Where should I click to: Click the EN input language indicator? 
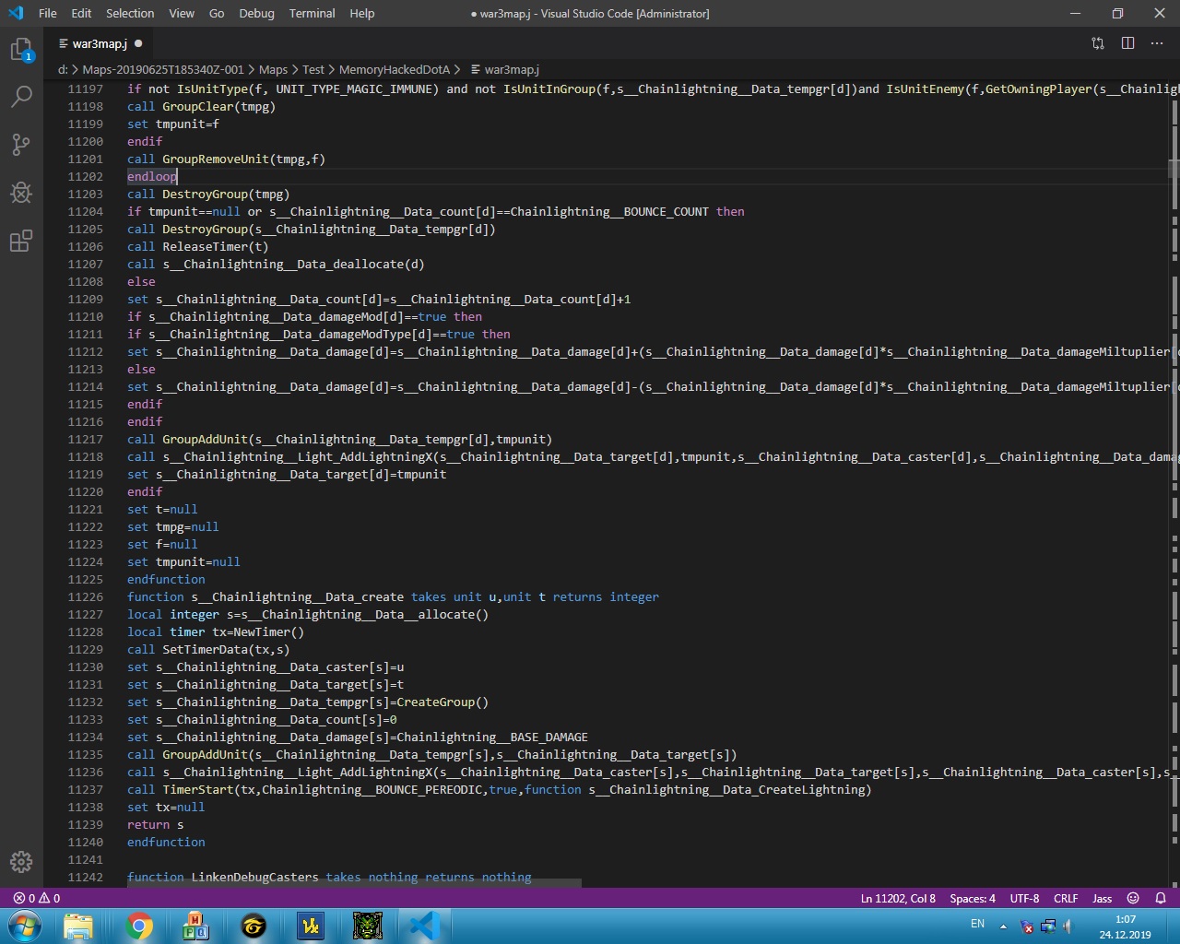pos(977,924)
